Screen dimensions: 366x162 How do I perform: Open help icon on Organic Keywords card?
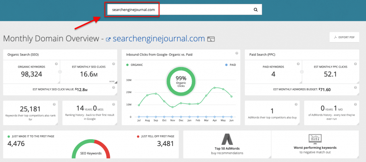(x=56, y=64)
